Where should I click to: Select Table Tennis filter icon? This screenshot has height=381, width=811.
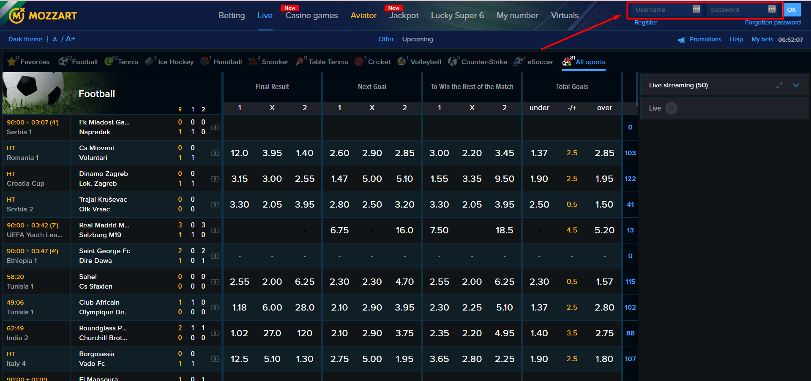pyautogui.click(x=300, y=62)
